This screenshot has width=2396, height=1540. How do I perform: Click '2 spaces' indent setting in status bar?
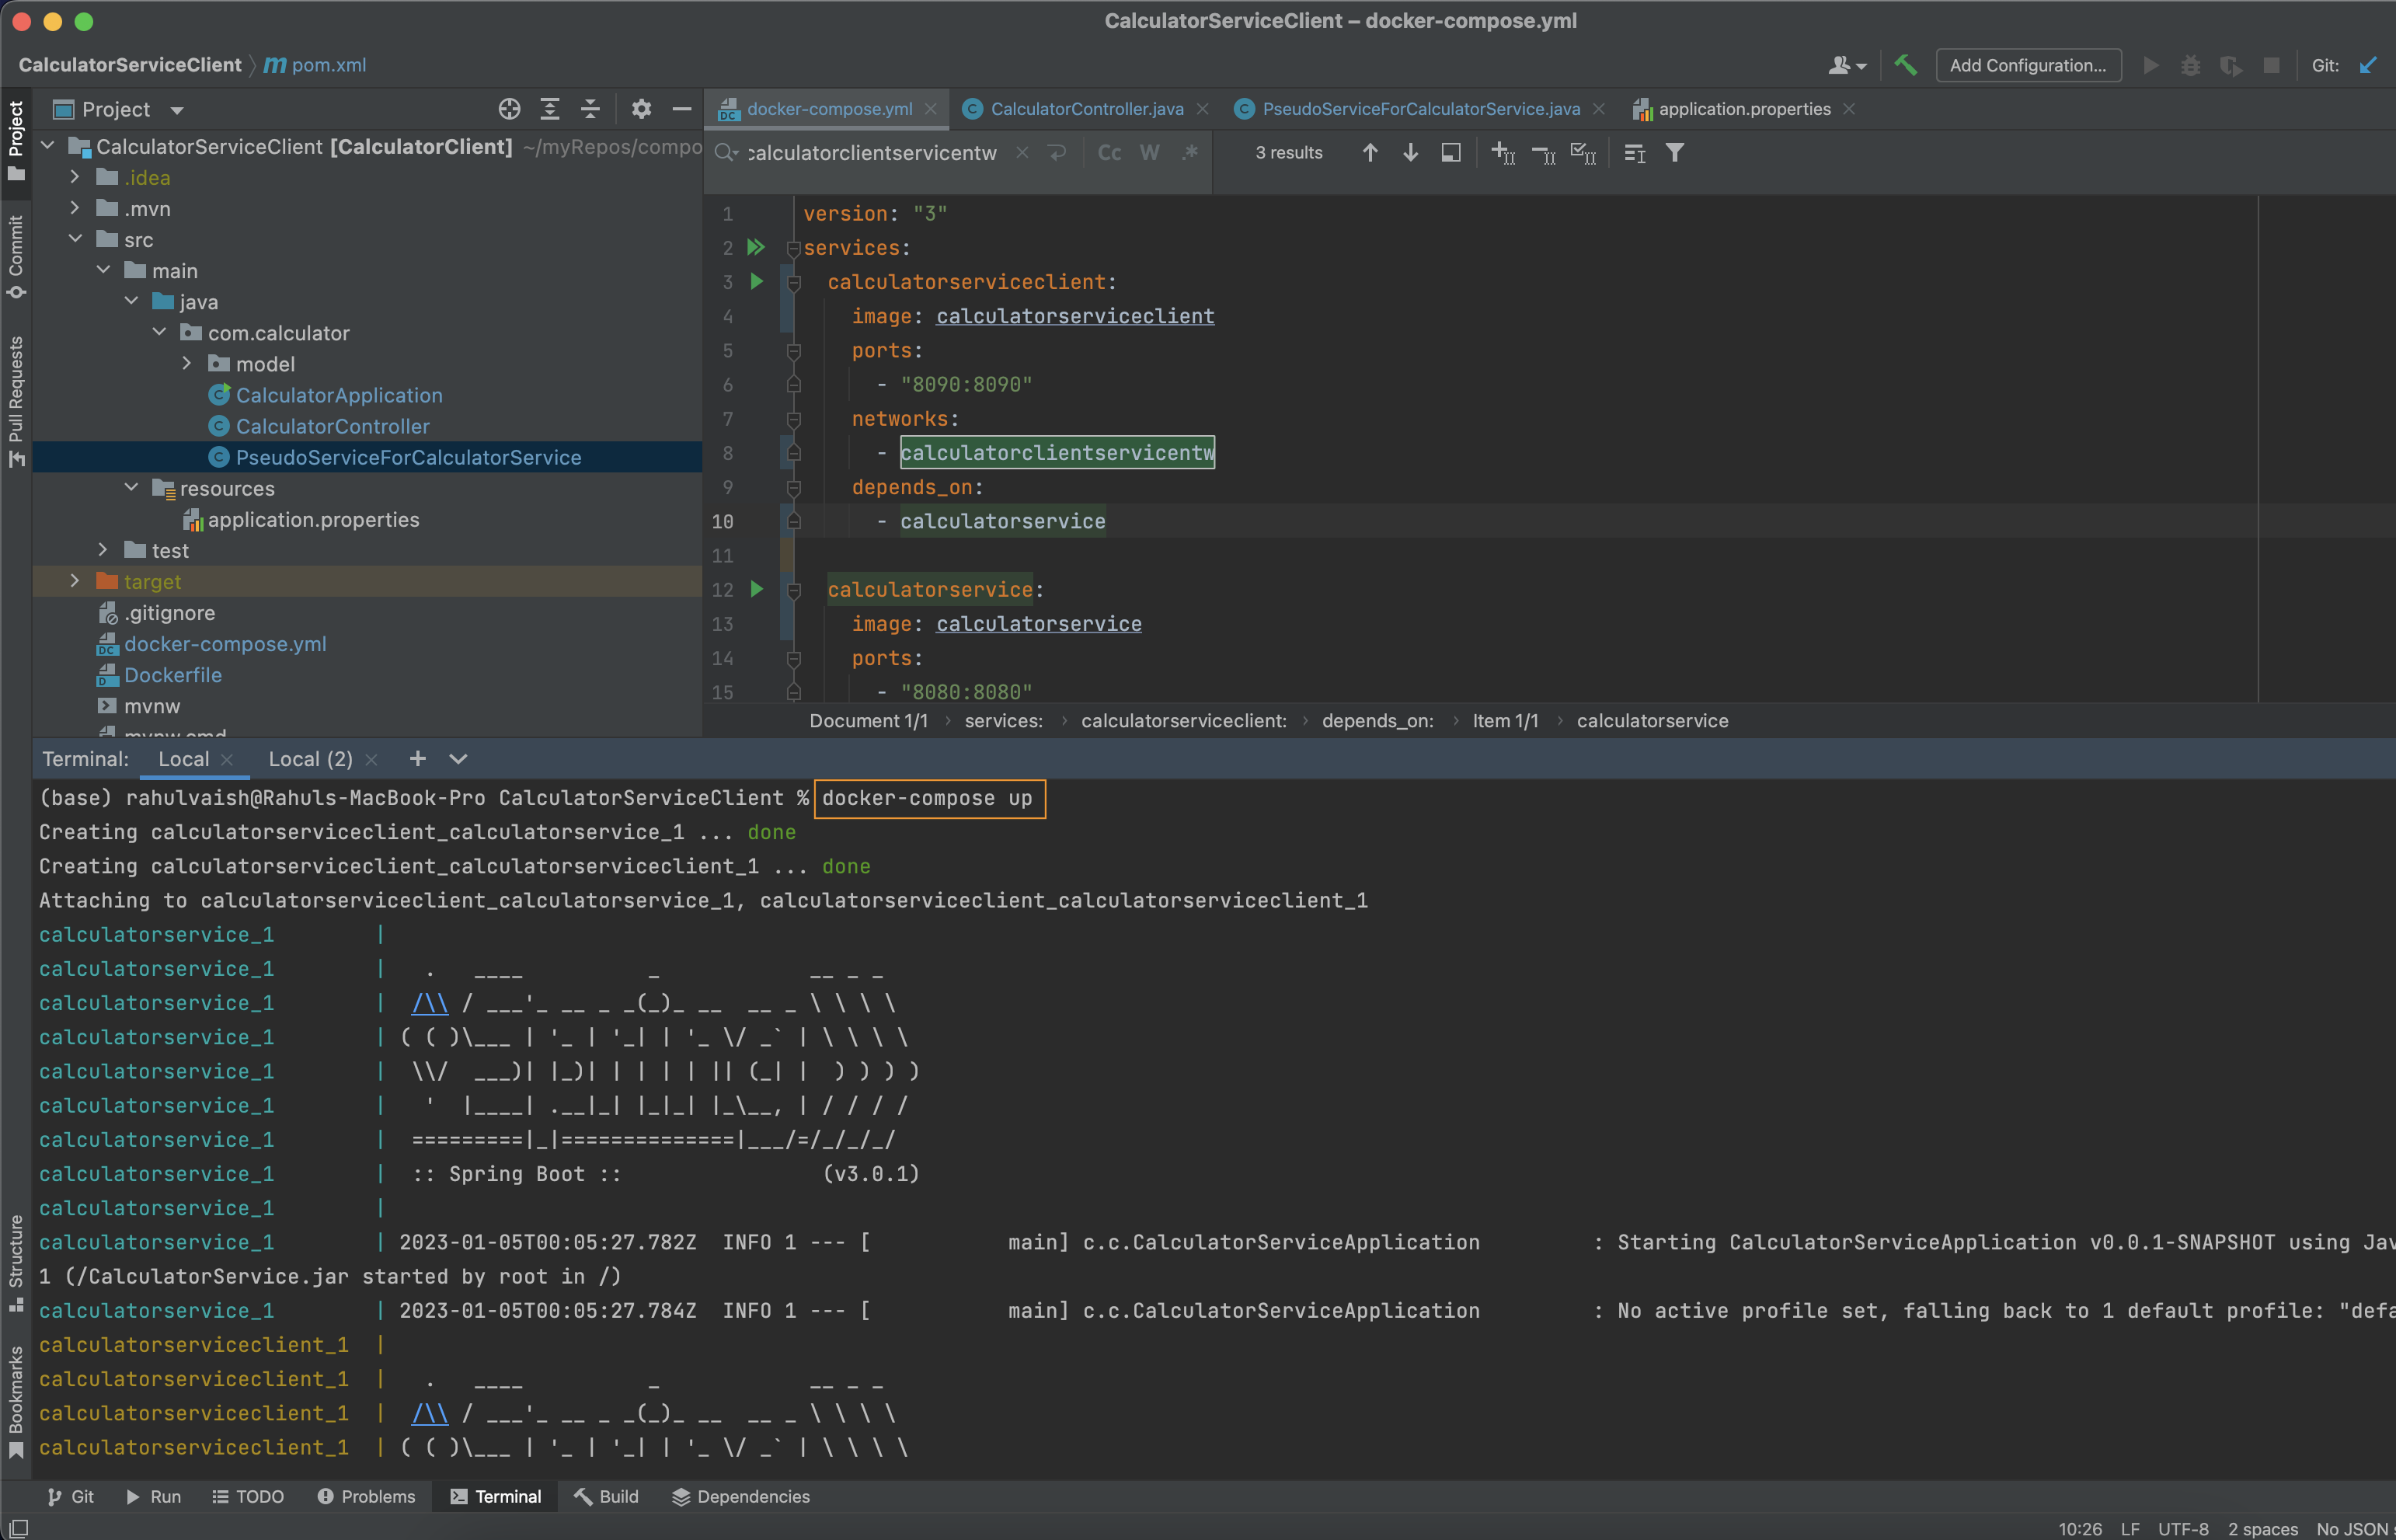pyautogui.click(x=2262, y=1529)
